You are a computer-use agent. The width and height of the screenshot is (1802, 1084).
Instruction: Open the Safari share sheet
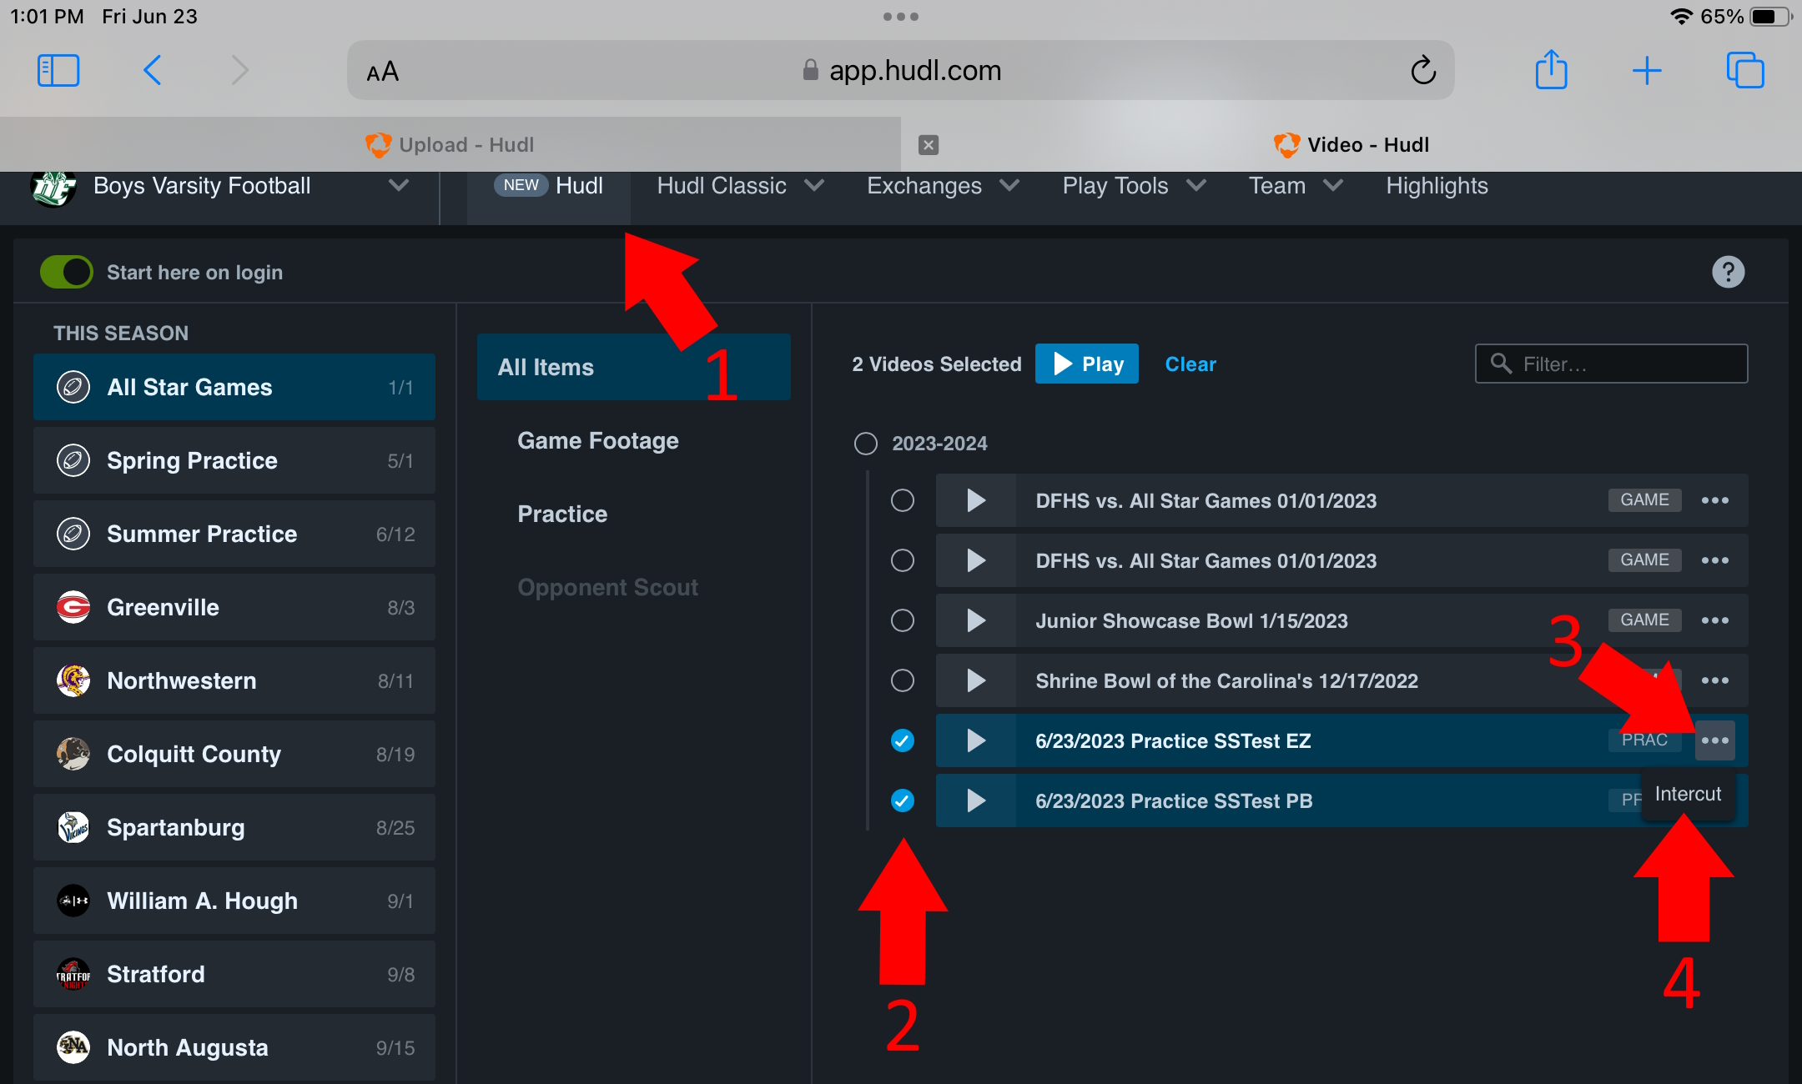click(1552, 68)
